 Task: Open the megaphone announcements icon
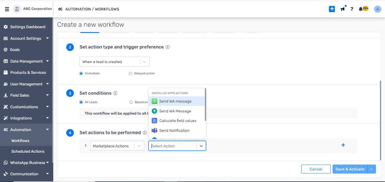pos(343,9)
